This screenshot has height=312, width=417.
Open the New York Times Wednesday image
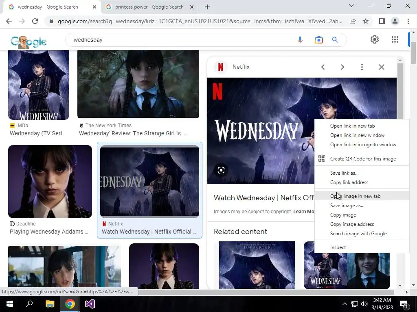(x=138, y=84)
